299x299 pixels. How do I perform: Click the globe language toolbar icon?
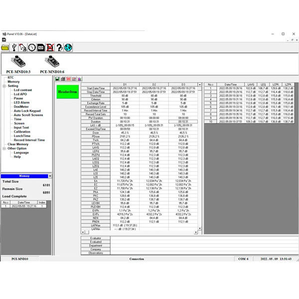68,47
